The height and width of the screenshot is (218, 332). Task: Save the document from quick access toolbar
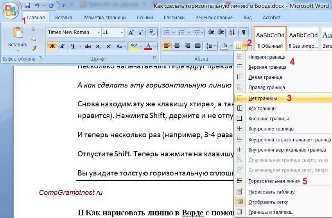(x=27, y=6)
